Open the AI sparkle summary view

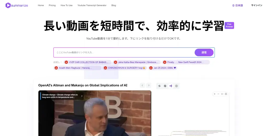159,86
